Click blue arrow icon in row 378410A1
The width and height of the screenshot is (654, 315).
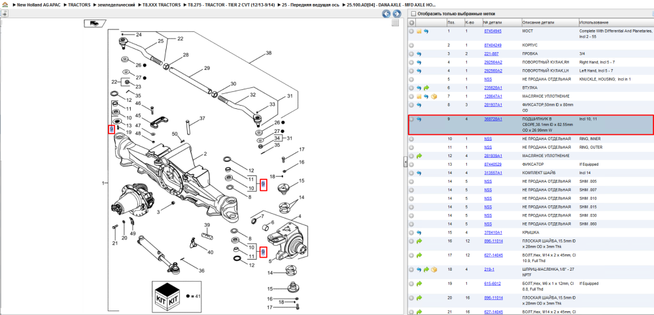click(x=419, y=233)
